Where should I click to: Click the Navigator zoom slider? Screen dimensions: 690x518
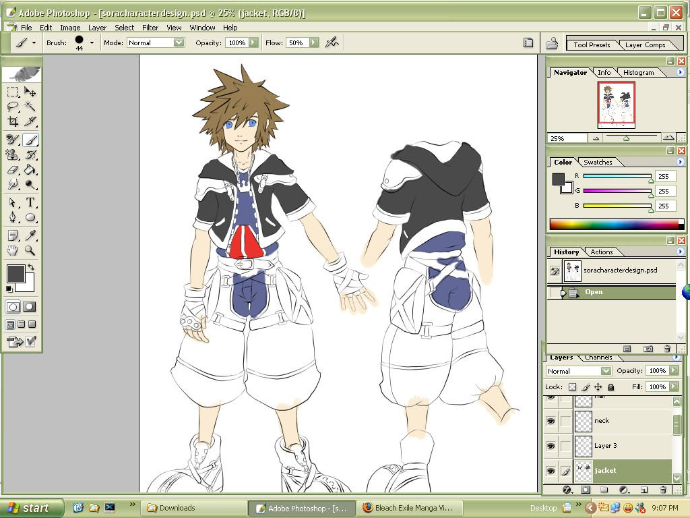pyautogui.click(x=626, y=138)
